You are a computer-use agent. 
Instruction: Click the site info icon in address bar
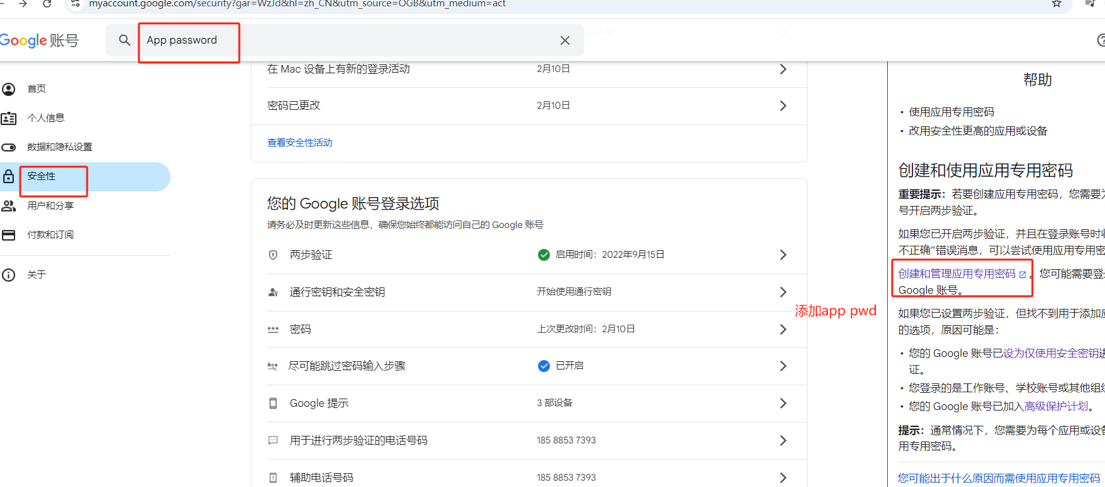(x=75, y=4)
